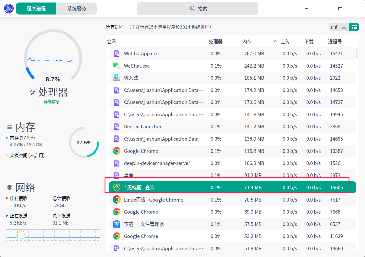Click the 内存 (27.5%) legend label
The height and width of the screenshot is (257, 365).
click(22, 138)
